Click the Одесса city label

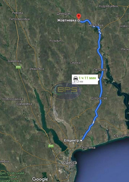(70, 162)
